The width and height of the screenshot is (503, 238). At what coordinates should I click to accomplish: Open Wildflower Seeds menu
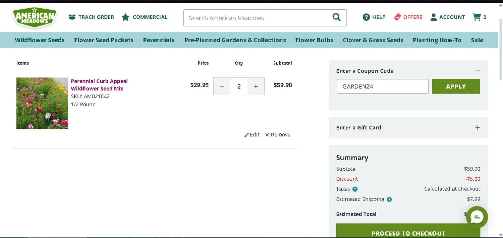click(x=40, y=40)
